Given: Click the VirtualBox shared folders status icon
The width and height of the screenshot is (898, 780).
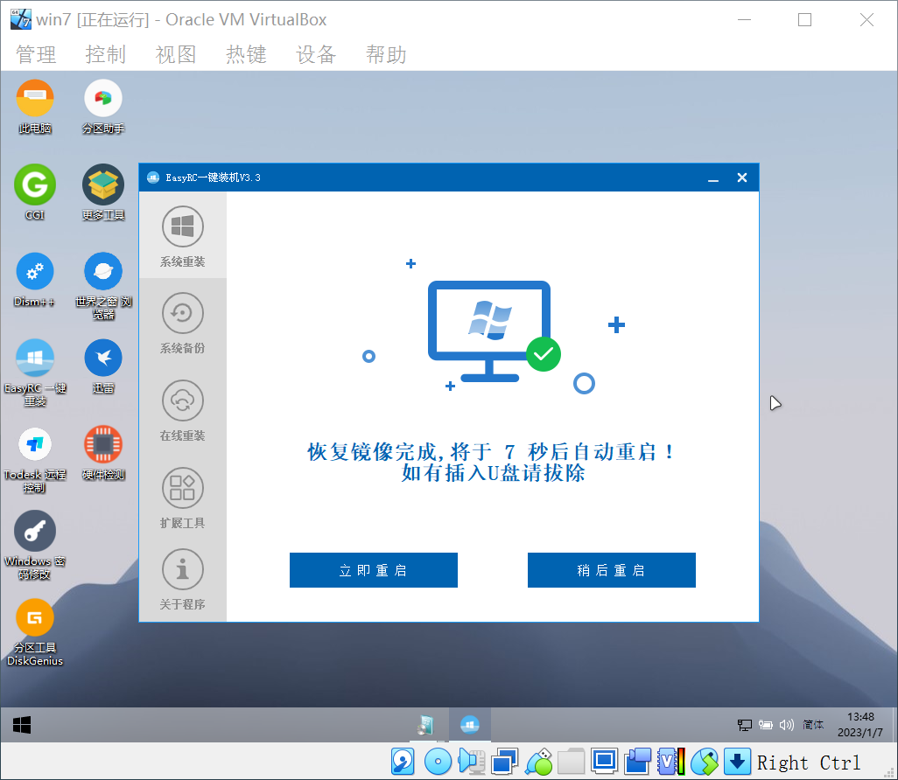Looking at the screenshot, I should pos(572,762).
